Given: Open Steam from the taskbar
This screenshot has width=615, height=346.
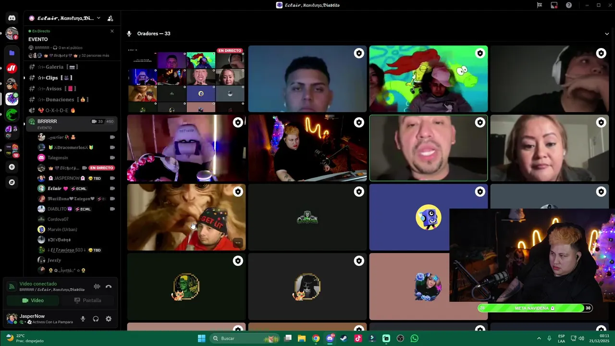Looking at the screenshot, I should (x=344, y=338).
